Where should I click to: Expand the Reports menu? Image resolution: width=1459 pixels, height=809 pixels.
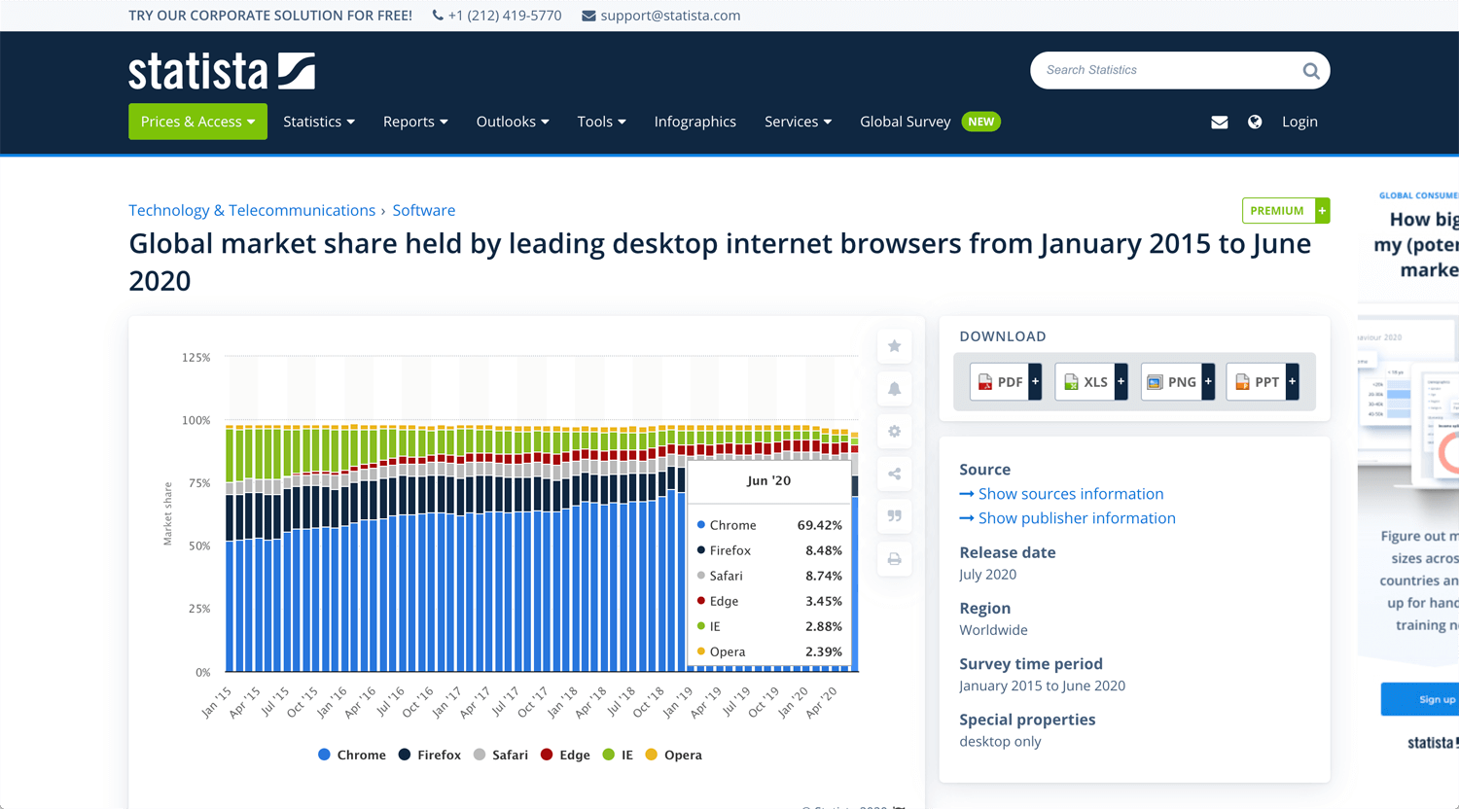coord(415,122)
